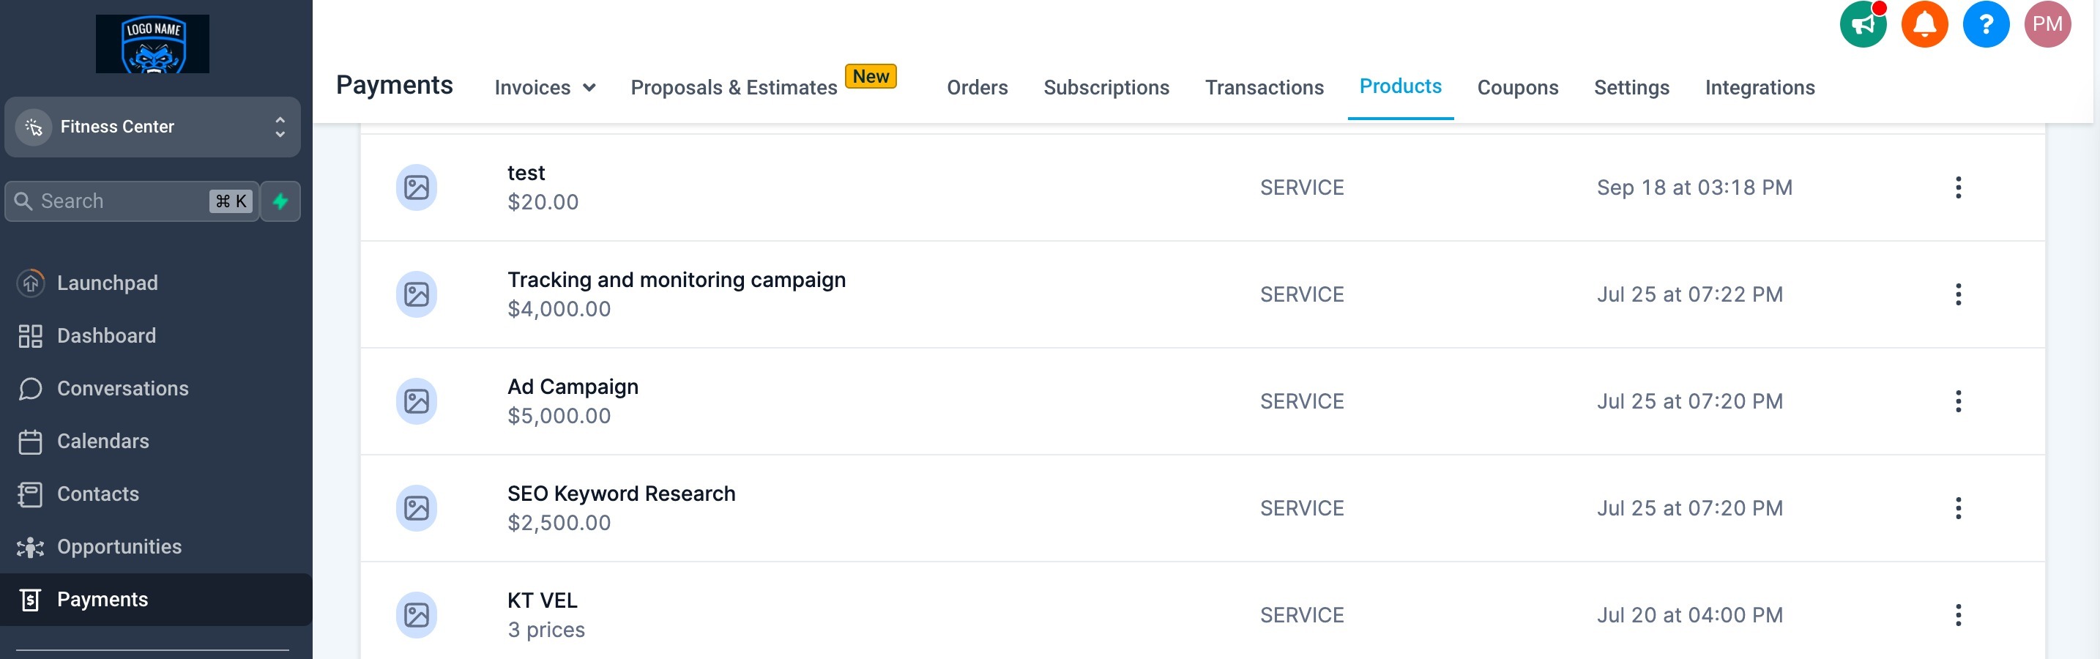The image size is (2100, 659).
Task: Navigate to Conversations in sidebar
Action: coord(122,388)
